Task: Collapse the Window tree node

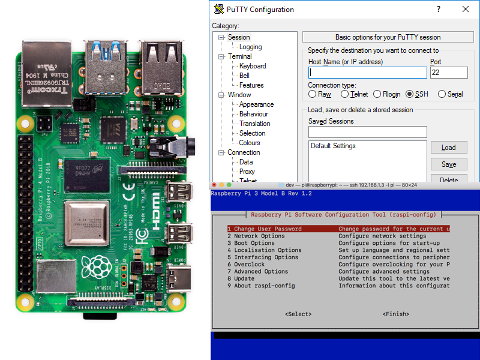Action: (221, 95)
